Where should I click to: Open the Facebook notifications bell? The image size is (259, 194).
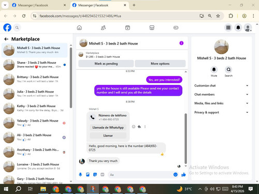point(238,27)
